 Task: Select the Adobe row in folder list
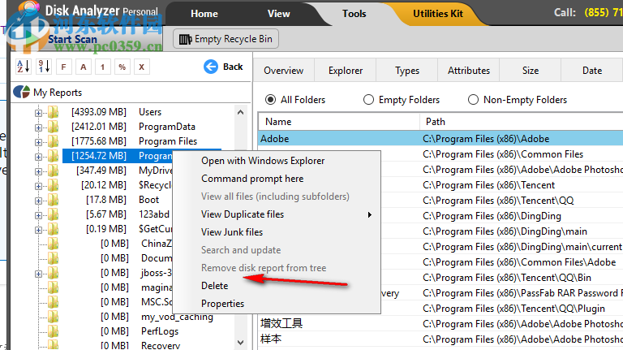tap(440, 139)
